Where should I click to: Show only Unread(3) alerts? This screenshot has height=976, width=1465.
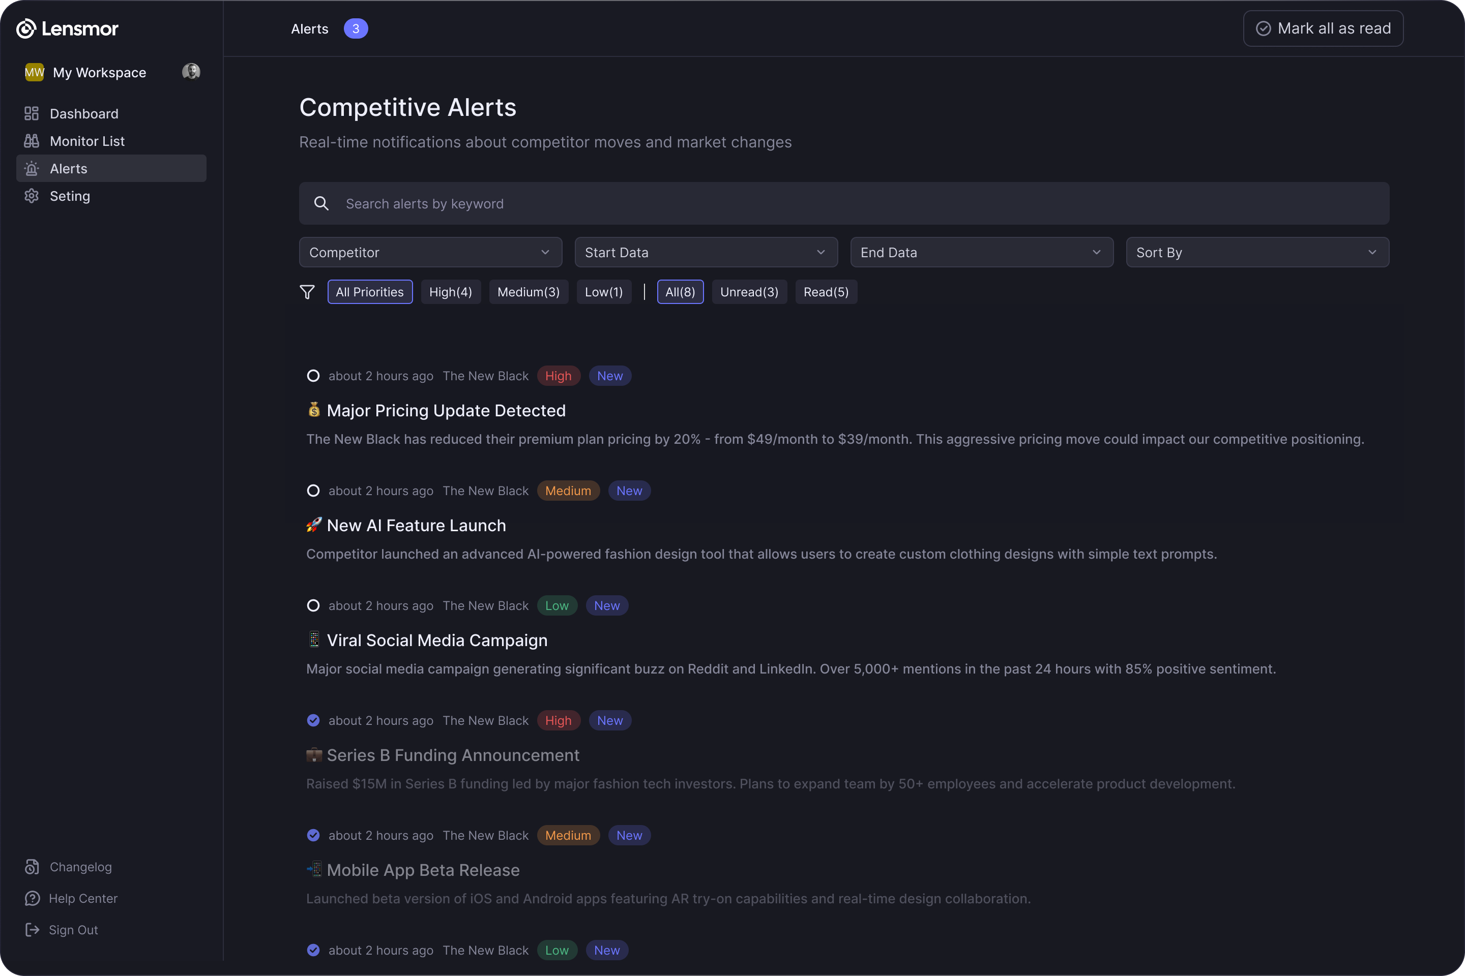click(749, 292)
